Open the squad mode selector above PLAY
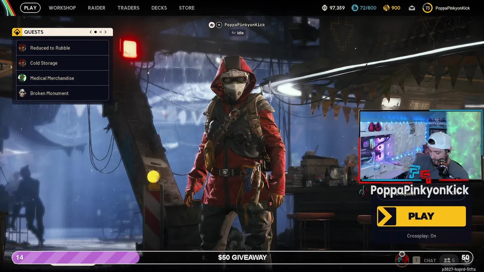Screen dimensions: 484x272 tap(421, 193)
